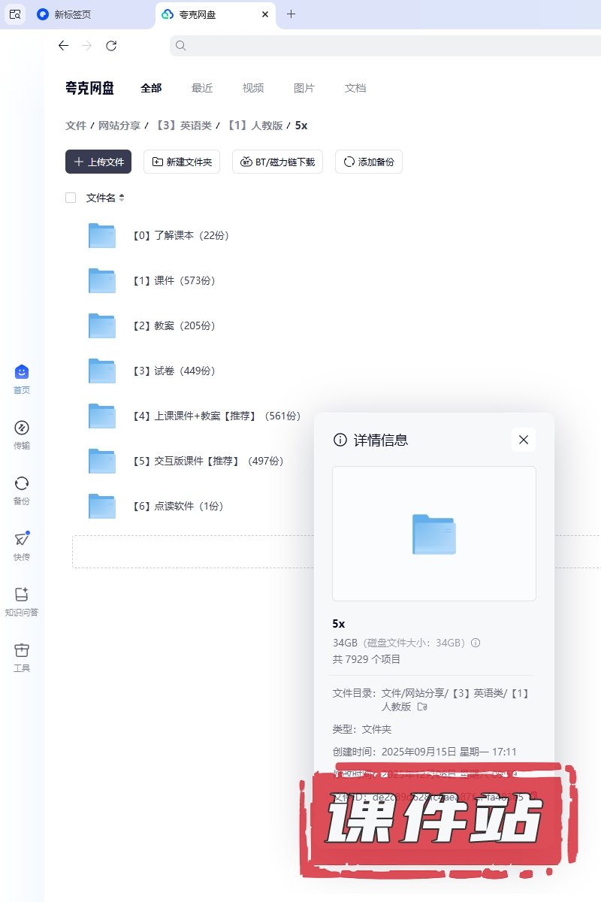Go to 首页 (Home) in sidebar
Image resolution: width=601 pixels, height=902 pixels.
tap(22, 373)
